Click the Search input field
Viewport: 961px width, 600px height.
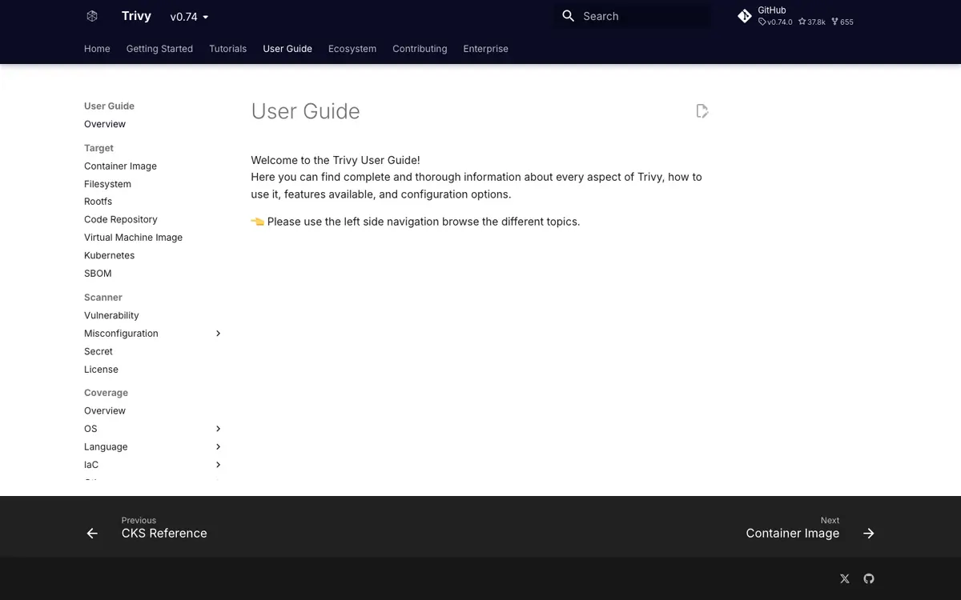click(632, 16)
